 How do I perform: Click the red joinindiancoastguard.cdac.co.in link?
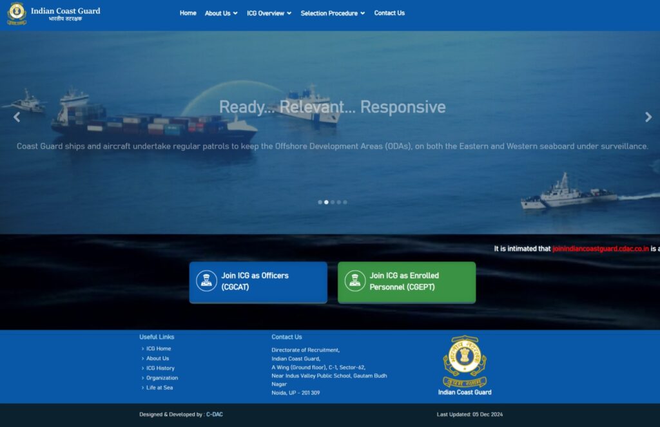(601, 249)
